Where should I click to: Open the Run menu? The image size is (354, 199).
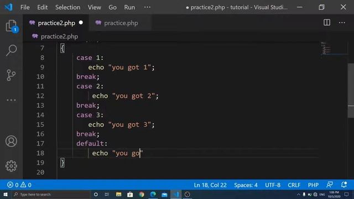[129, 7]
